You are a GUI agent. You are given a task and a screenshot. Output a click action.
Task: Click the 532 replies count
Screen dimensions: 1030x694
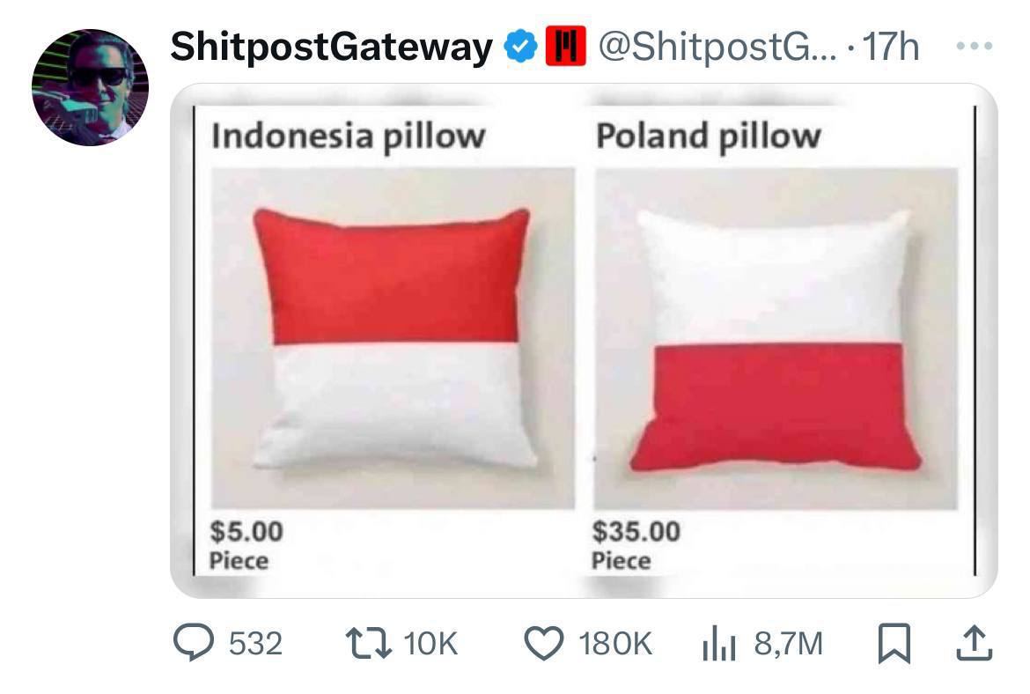click(255, 644)
